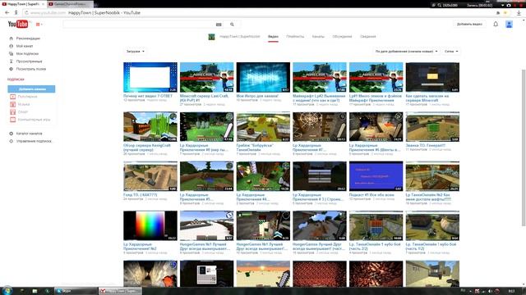Open the 'Сетка' view dropdown
This screenshot has width=526, height=295.
(451, 52)
